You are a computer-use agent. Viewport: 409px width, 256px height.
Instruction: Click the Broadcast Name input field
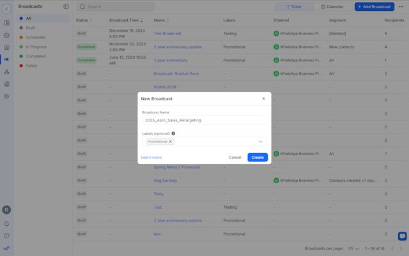(204, 120)
